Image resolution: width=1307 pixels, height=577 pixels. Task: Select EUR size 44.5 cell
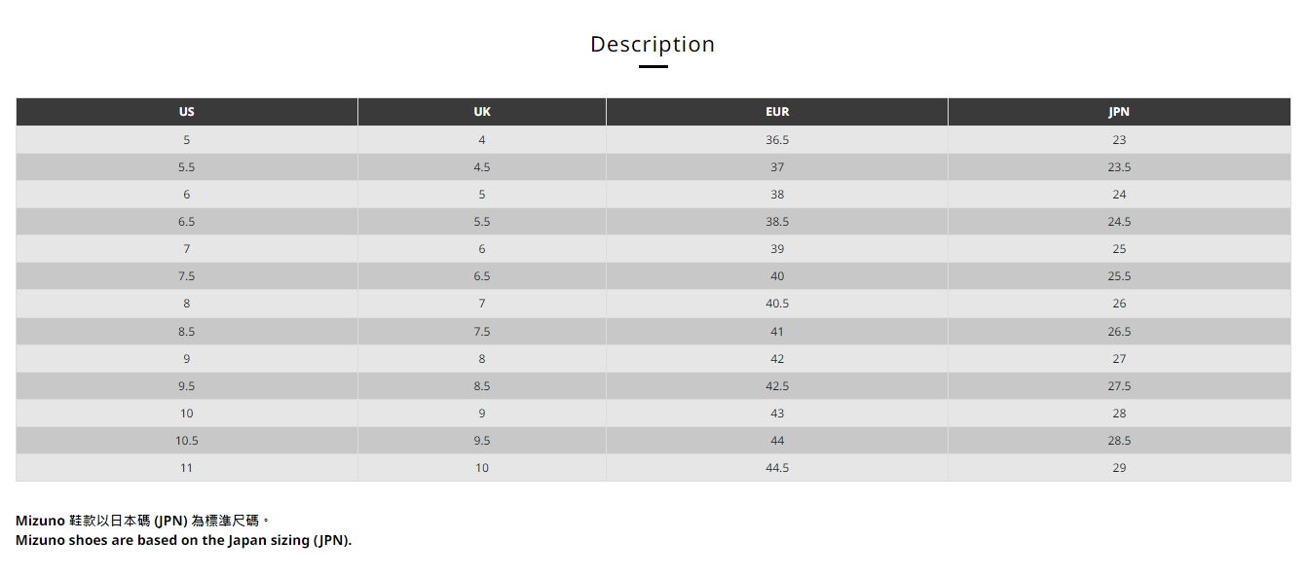(x=777, y=468)
